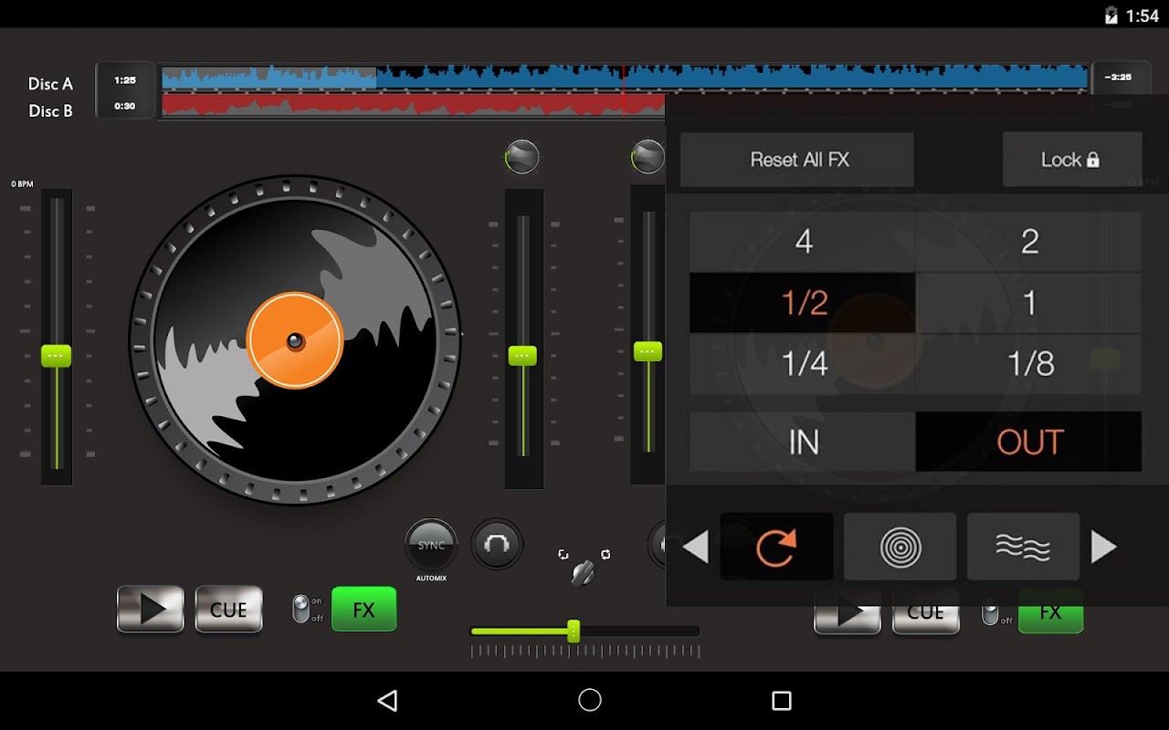Image resolution: width=1169 pixels, height=730 pixels.
Task: Choose the 1/8 loop length
Action: point(1029,364)
